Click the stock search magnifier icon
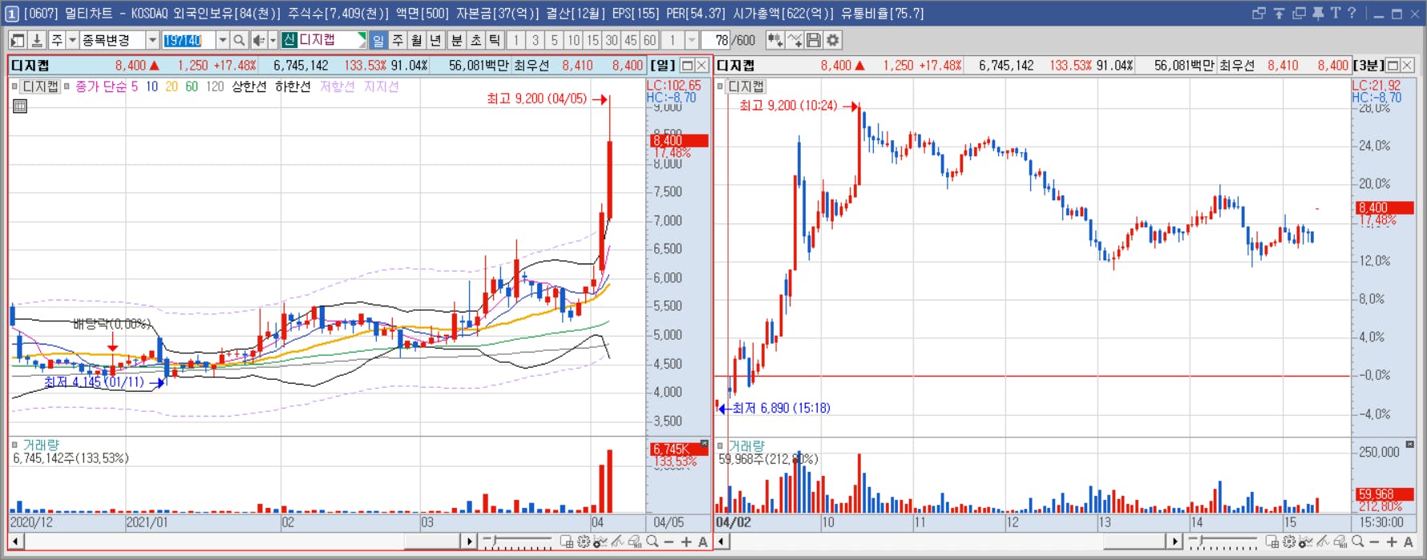 (239, 40)
